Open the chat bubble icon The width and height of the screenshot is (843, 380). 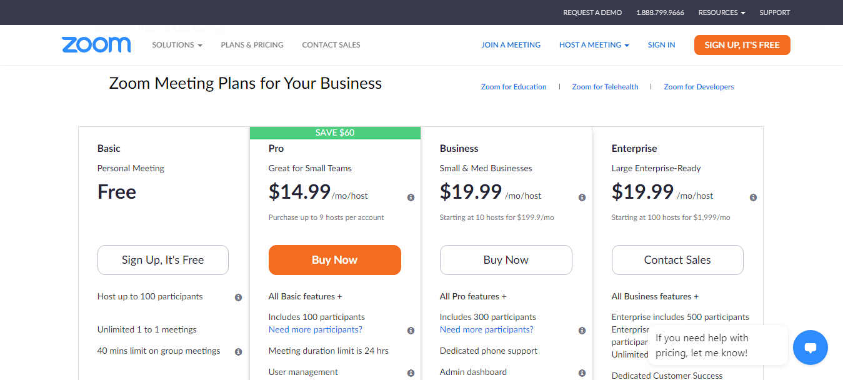coord(811,347)
